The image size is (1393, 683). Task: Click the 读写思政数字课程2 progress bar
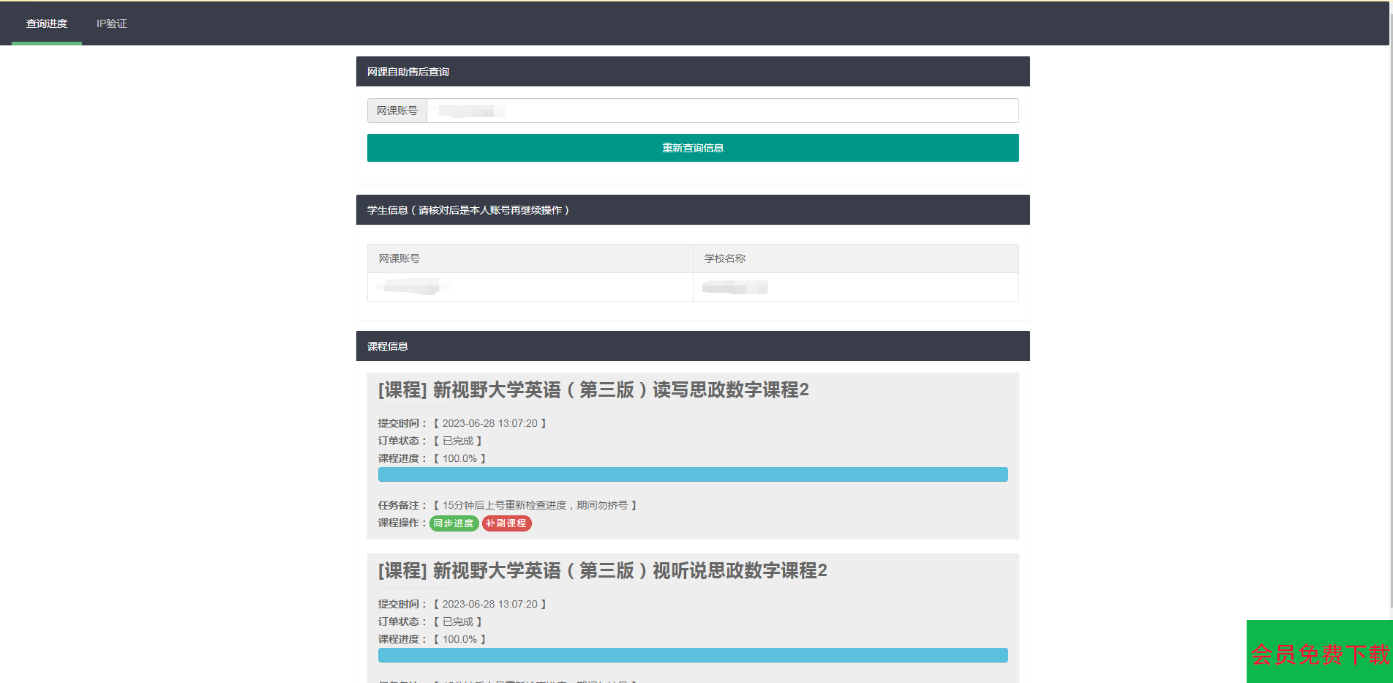[692, 474]
